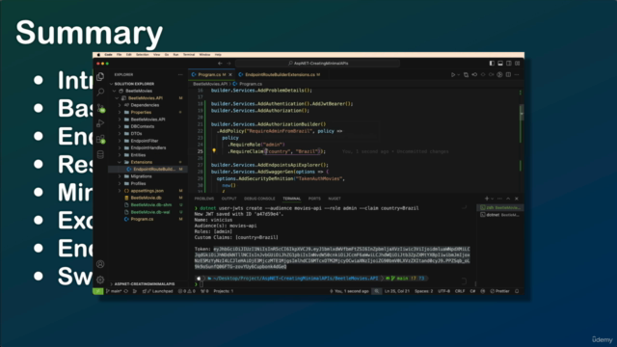Open the Search view in activity bar
This screenshot has height=347, width=617.
pos(100,93)
